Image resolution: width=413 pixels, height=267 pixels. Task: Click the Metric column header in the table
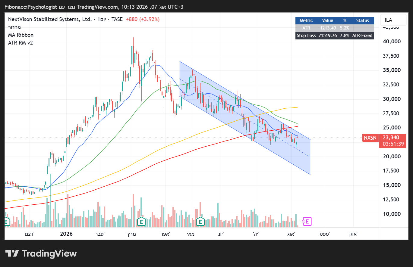click(x=306, y=20)
